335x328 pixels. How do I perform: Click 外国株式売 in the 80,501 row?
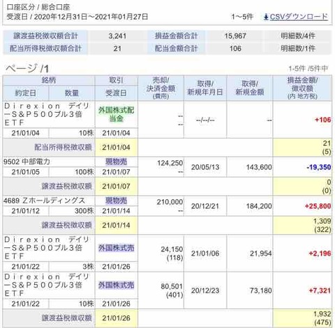coord(117,286)
